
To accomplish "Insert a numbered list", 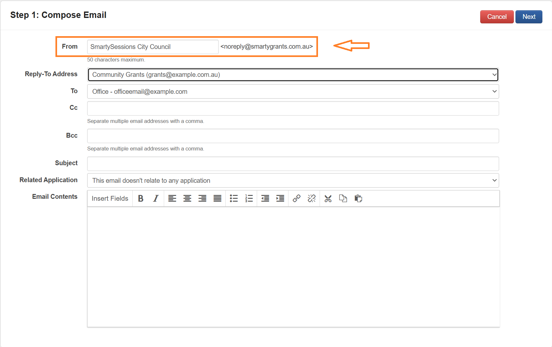I will pyautogui.click(x=249, y=198).
